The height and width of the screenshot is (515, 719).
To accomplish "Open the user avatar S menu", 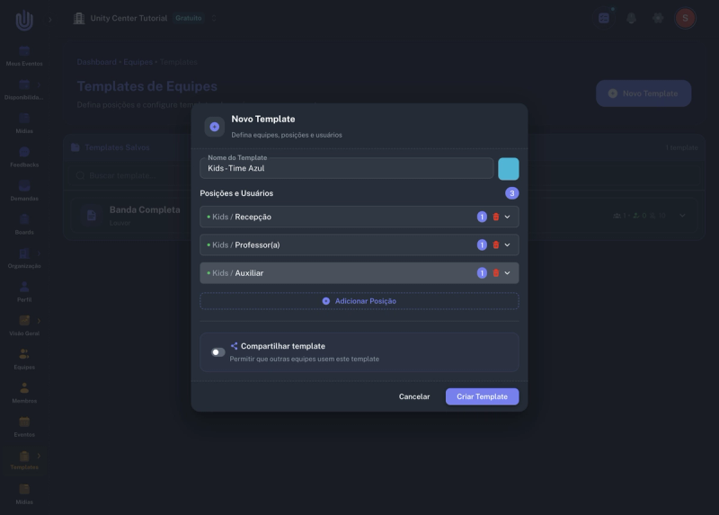I will tap(685, 18).
